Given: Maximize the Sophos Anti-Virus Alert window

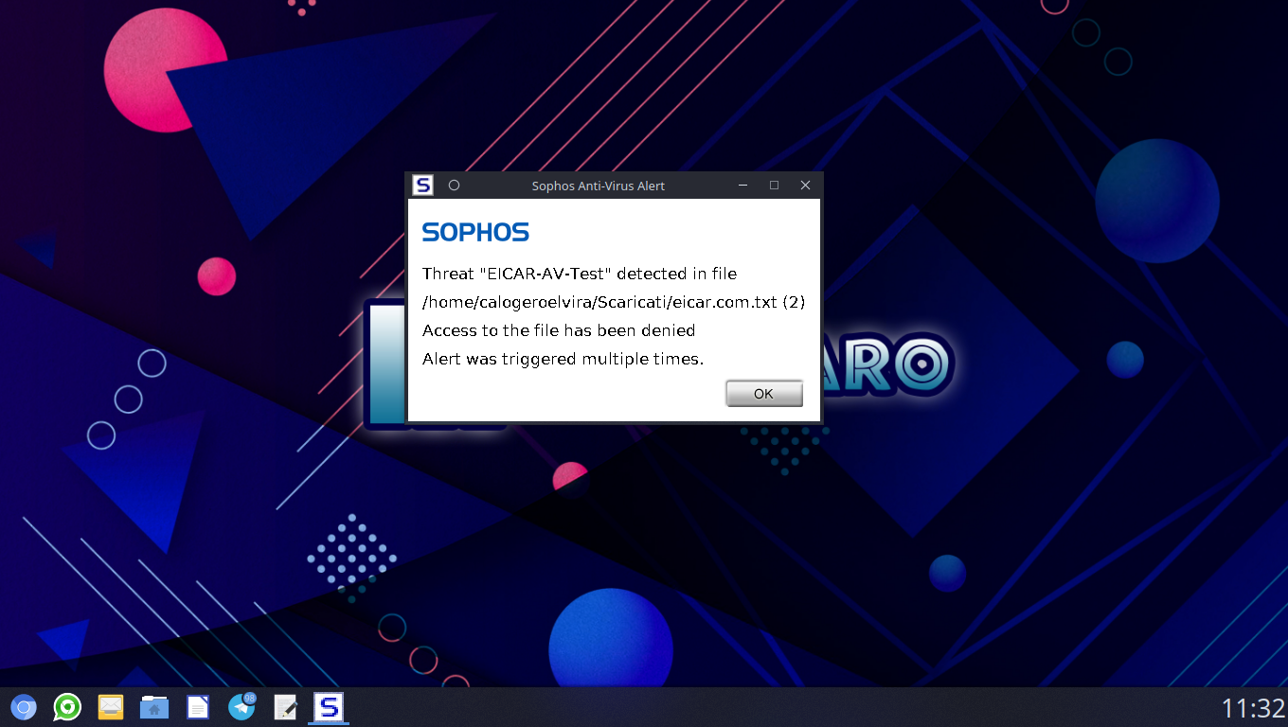Looking at the screenshot, I should pos(774,186).
